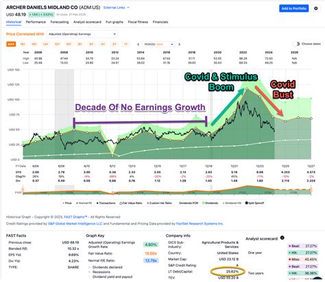This screenshot has height=282, width=325.
Task: Select the 1Y time range button
Action: (125, 44)
